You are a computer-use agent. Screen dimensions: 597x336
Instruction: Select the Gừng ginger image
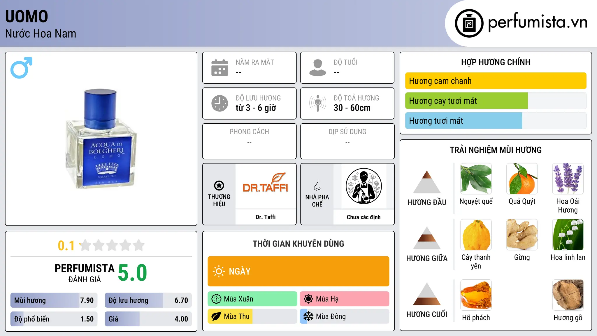[522, 235]
